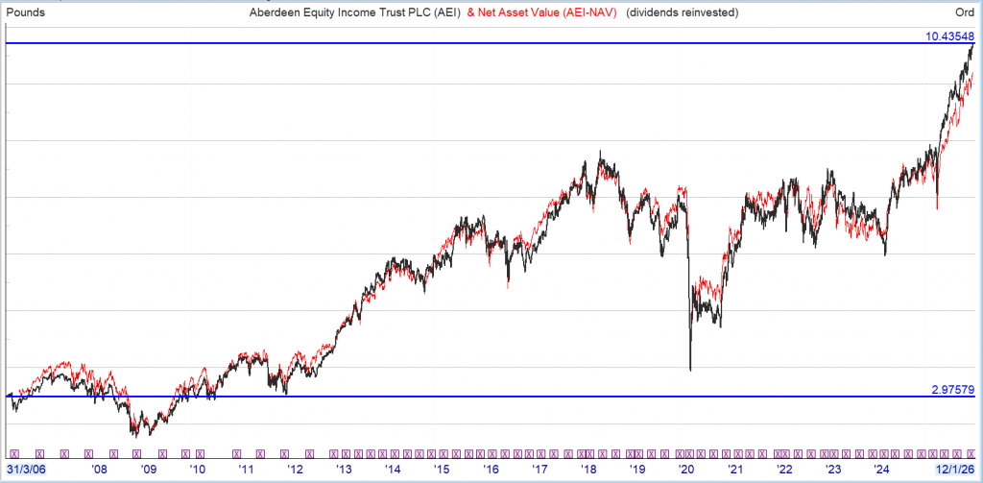Click the 31/3/06 start date label
983x483 pixels.
coord(24,470)
